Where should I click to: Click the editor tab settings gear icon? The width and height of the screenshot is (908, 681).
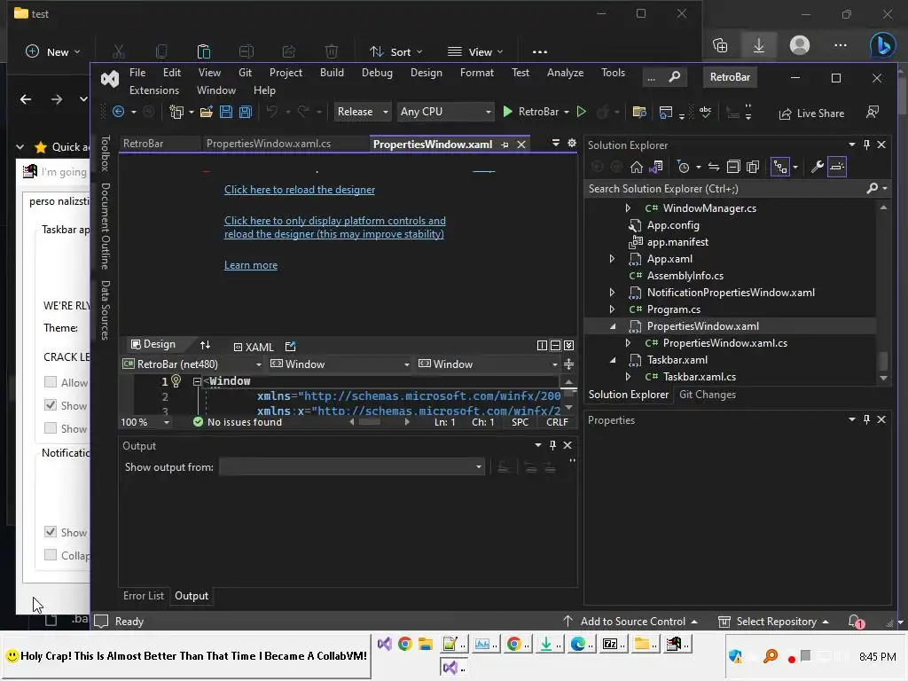(572, 143)
